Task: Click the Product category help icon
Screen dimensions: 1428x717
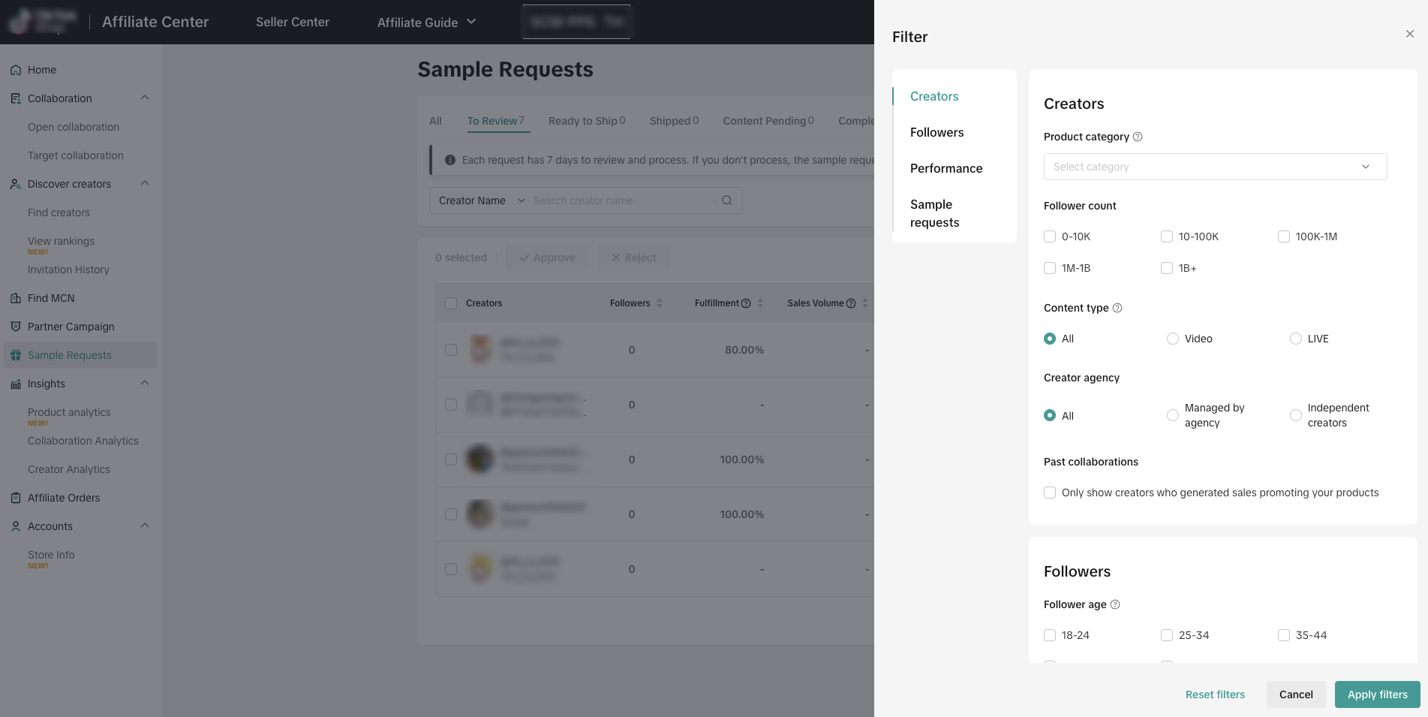Action: click(x=1138, y=137)
